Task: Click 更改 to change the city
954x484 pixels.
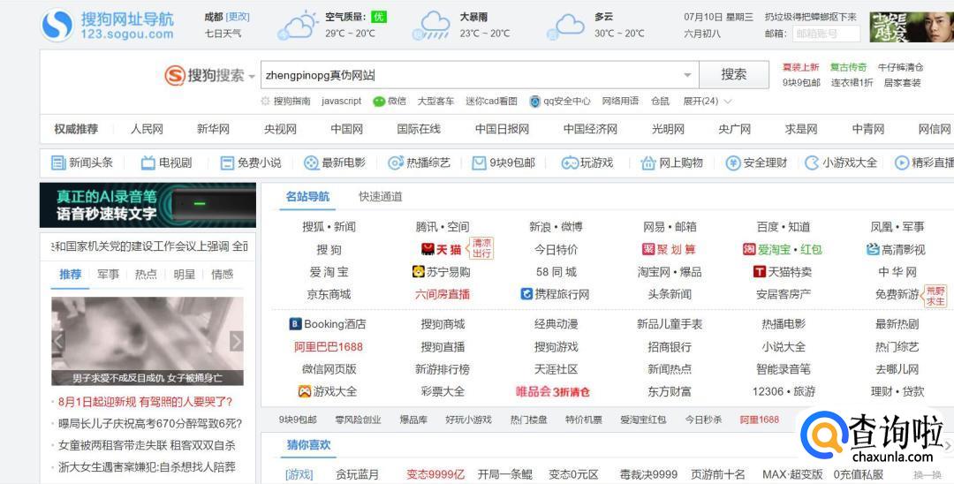Action: coord(238,17)
